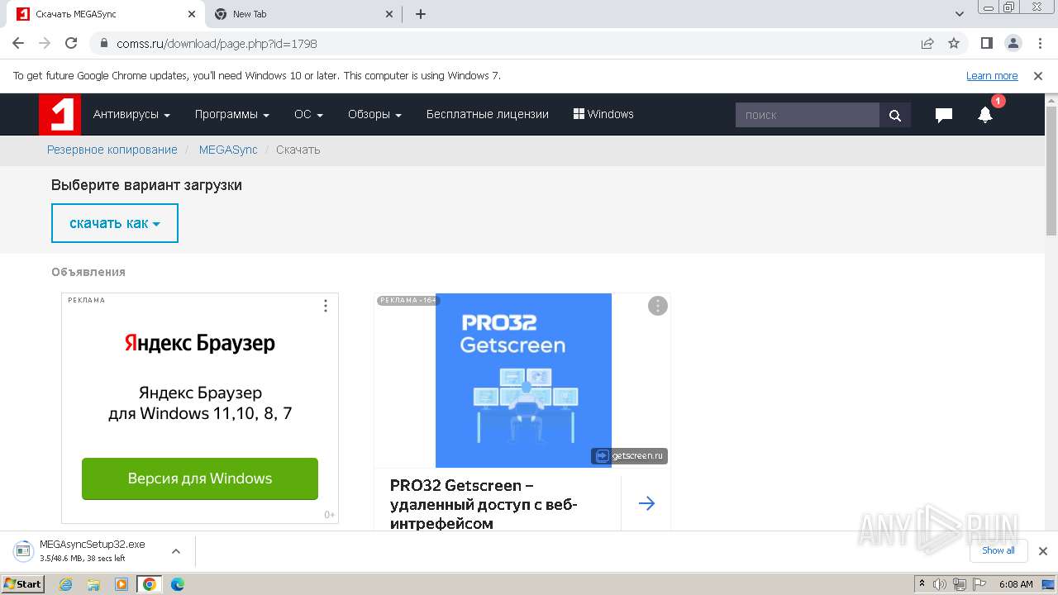This screenshot has height=595, width=1058.
Task: Open the Windows menu item
Action: pos(603,114)
